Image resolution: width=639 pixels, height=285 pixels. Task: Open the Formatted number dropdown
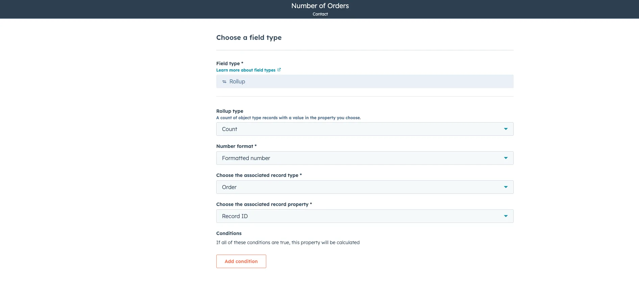click(365, 158)
